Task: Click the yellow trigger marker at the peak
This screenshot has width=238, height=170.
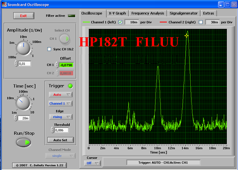Action: click(187, 36)
